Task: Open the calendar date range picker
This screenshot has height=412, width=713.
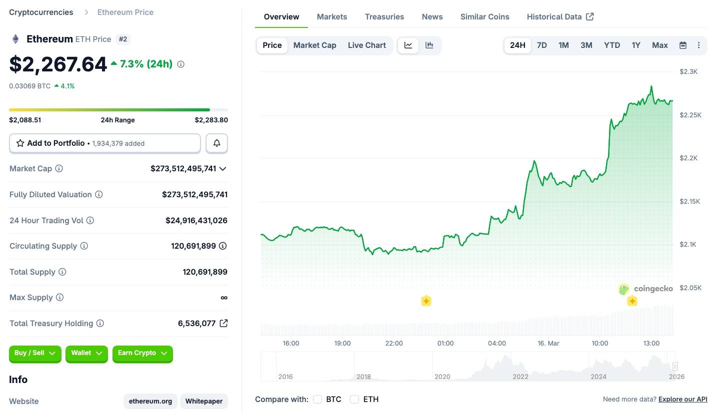Action: coord(682,45)
